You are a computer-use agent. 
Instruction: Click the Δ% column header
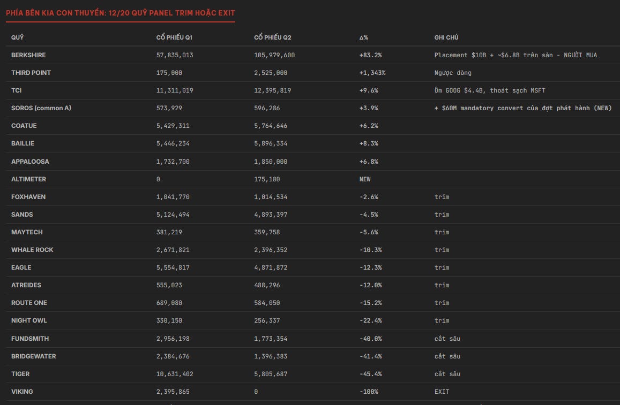[364, 37]
